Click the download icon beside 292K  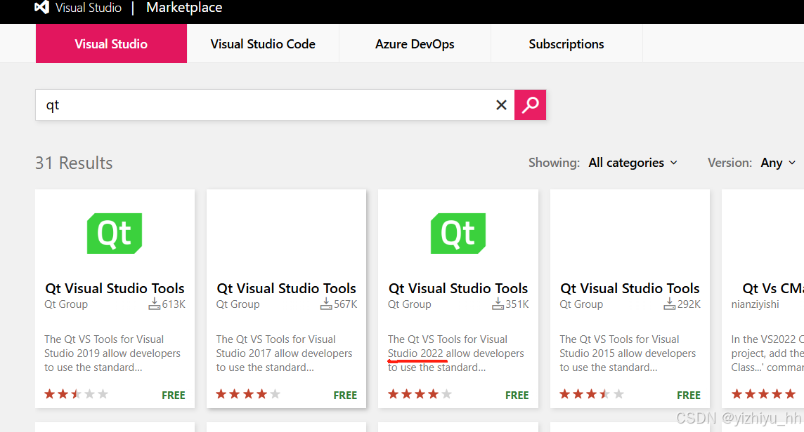coord(670,304)
